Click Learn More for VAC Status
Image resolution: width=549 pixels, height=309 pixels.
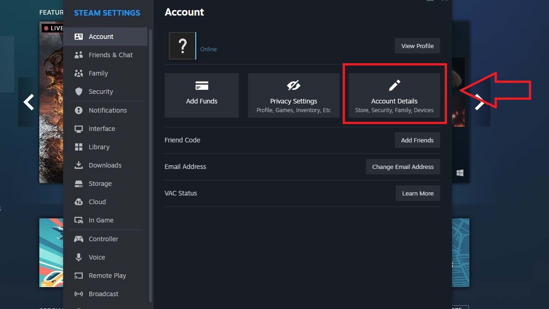point(417,193)
